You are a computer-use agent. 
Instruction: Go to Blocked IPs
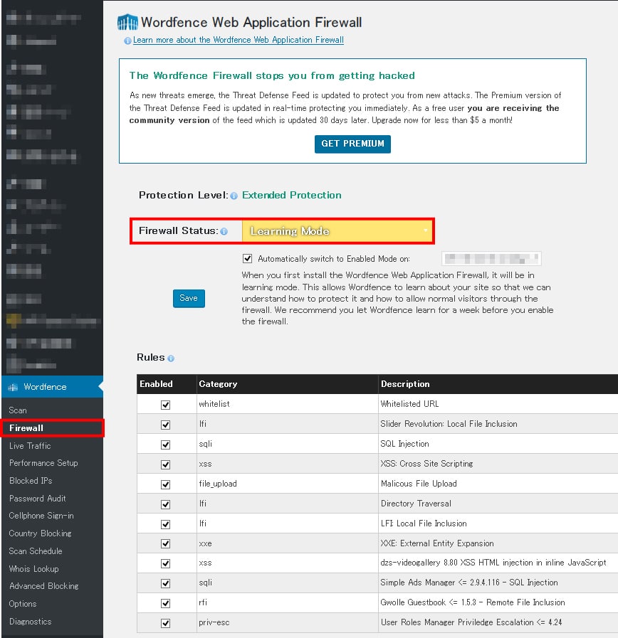31,481
